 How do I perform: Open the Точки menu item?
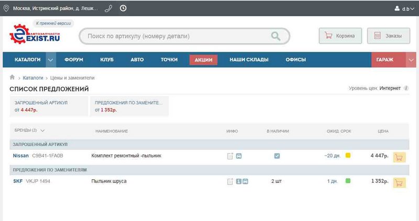pos(169,60)
